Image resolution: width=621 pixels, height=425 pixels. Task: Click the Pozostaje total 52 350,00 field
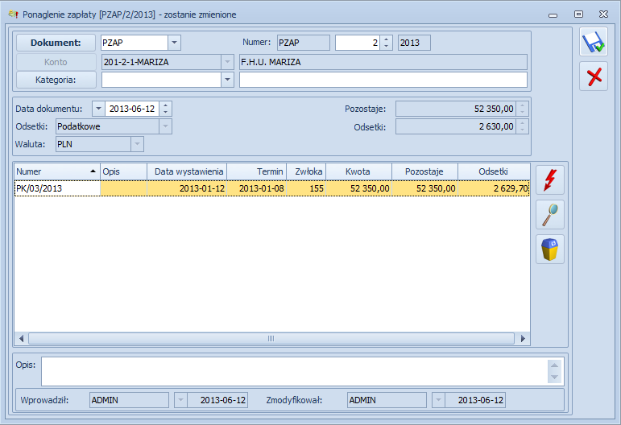coord(456,109)
